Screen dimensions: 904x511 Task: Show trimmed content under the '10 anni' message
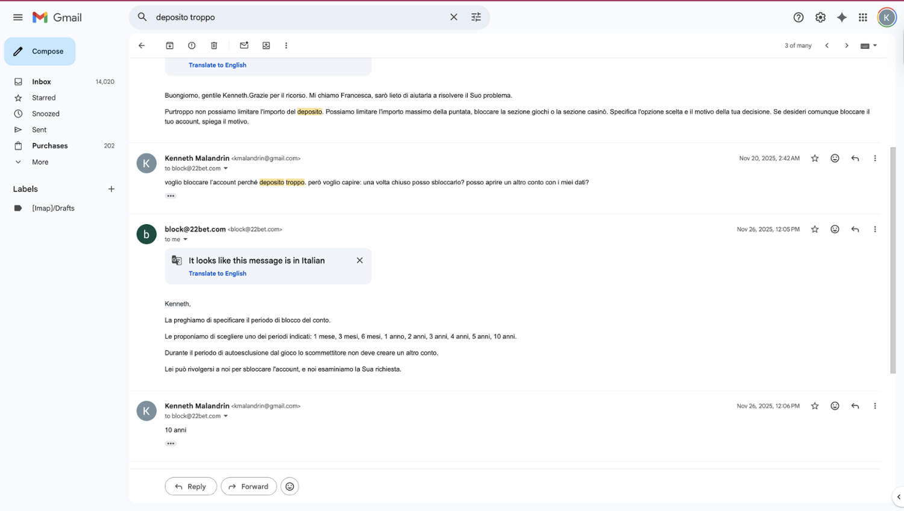(x=171, y=444)
